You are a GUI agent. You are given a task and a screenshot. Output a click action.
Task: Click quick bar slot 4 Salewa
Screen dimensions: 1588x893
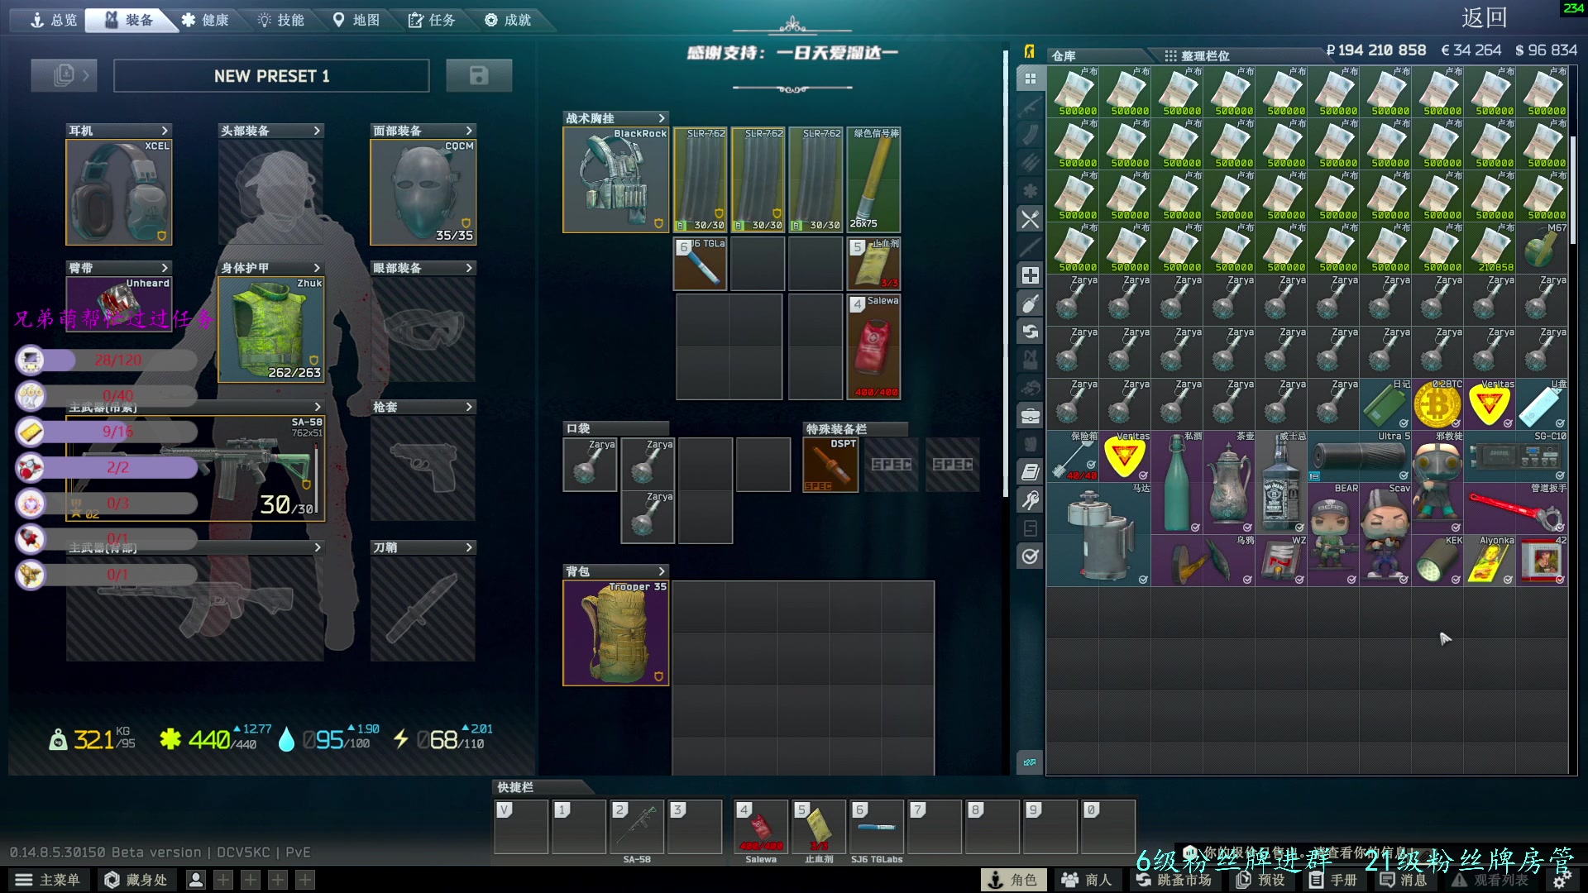[x=760, y=826]
